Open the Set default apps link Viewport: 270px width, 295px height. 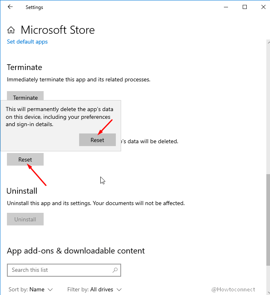(27, 42)
